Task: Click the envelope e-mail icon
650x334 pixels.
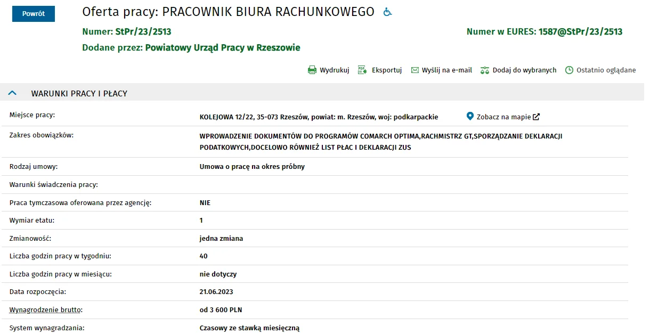Action: pos(415,70)
